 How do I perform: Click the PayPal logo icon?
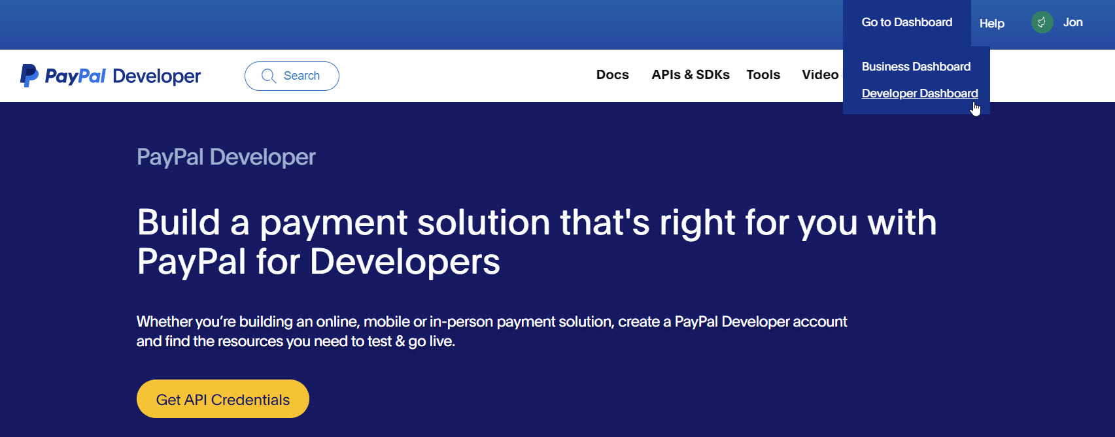tap(29, 75)
